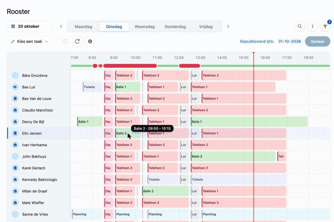Click the home icon beside Ivan Hartsema
Image resolution: width=334 pixels, height=222 pixels.
15,145
